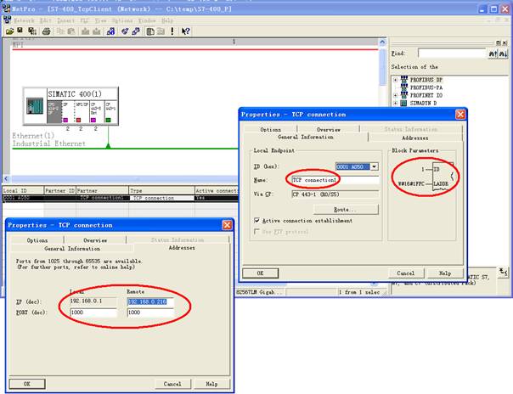Open the Network menu
The height and width of the screenshot is (394, 513).
pos(24,20)
